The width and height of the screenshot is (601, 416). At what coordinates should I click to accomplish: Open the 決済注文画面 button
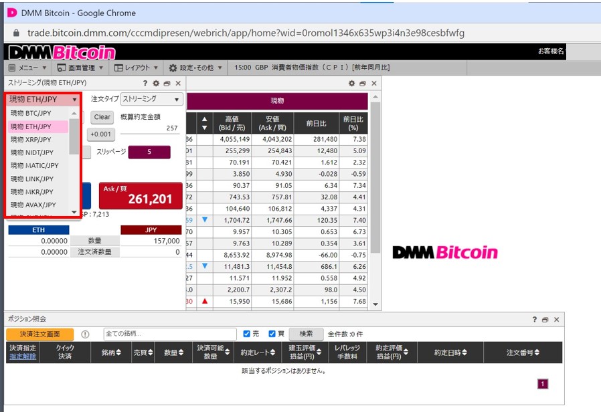coord(39,334)
